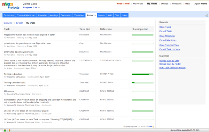Click the Zoho Corp portal name
The image size is (209, 132).
tap(30, 4)
